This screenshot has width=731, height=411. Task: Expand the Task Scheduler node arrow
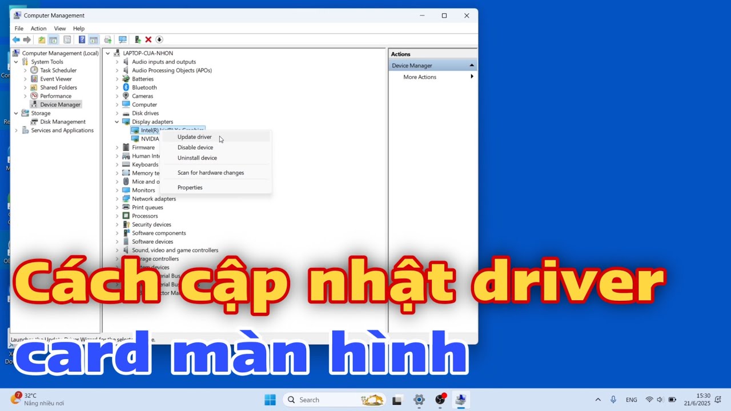[x=25, y=70]
